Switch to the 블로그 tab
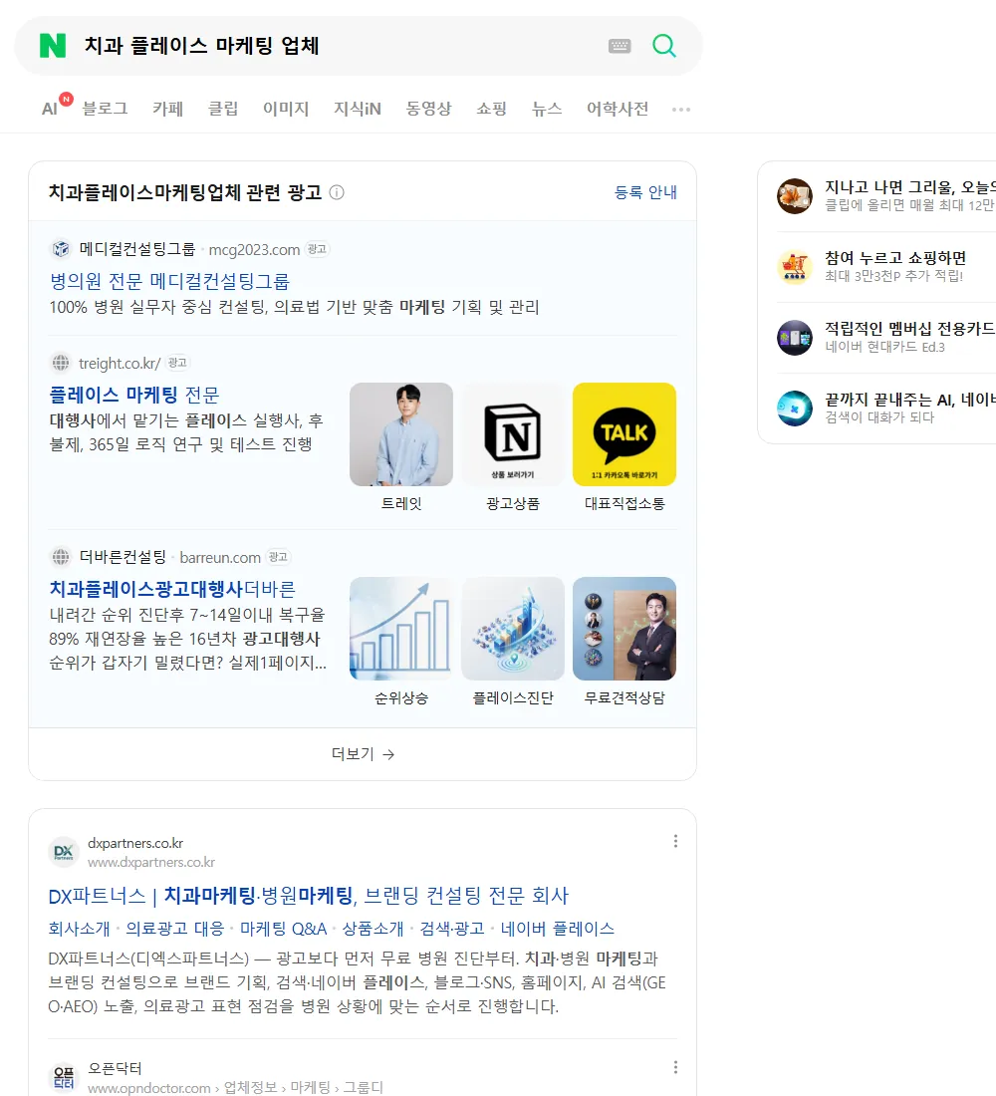 coord(105,109)
